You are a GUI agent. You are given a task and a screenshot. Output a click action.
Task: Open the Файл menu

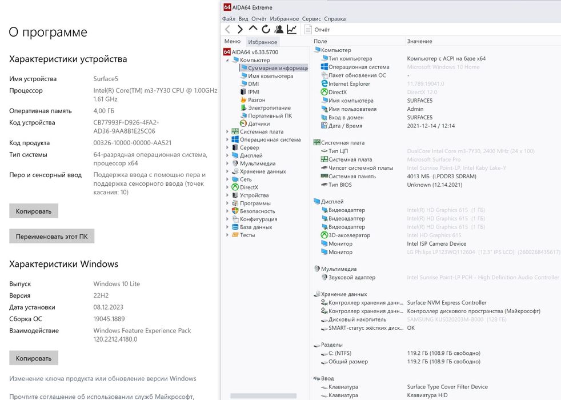point(229,19)
